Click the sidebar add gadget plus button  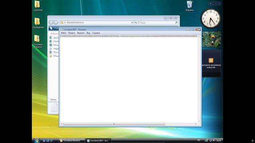[x=211, y=4]
